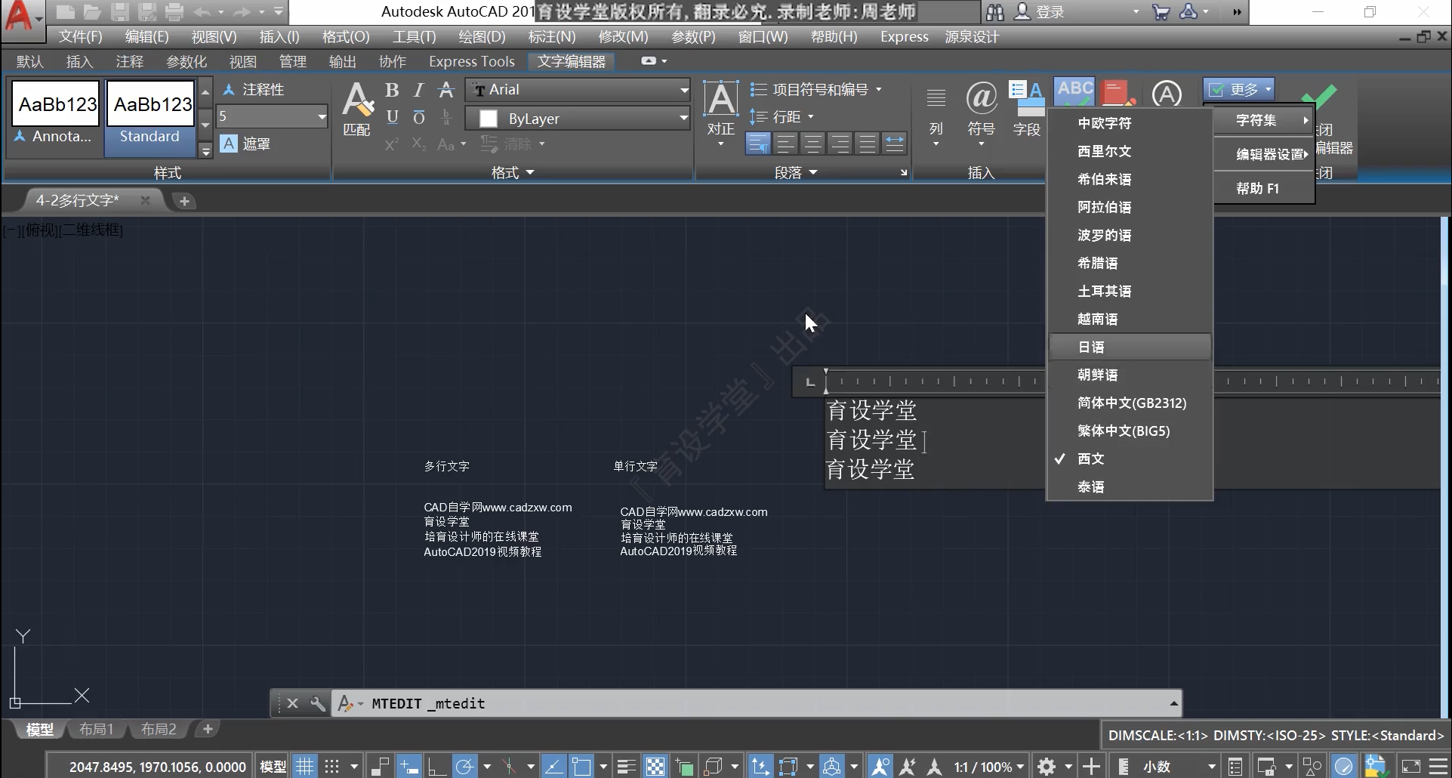Open the ByLayer color dropdown arrow
The width and height of the screenshot is (1452, 778).
pos(683,119)
